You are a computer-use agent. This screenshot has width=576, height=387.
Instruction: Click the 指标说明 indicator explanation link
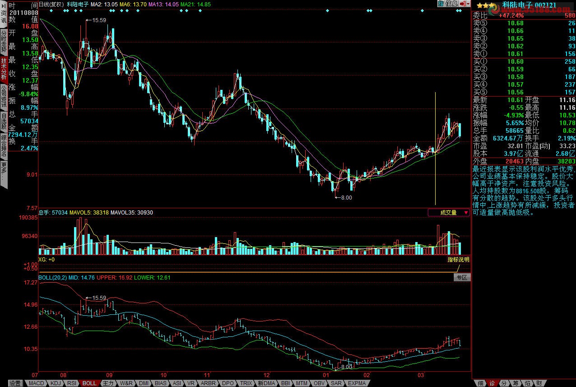coord(458,260)
